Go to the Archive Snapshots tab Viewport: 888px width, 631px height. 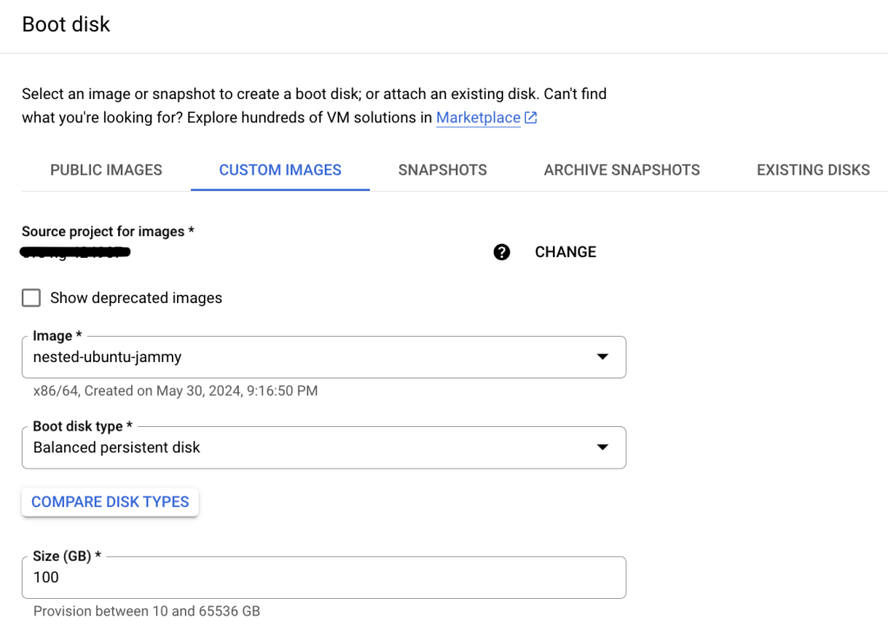(622, 170)
